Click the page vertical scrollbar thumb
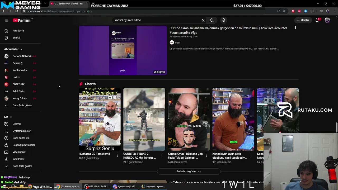The height and width of the screenshot is (190, 338). pyautogui.click(x=336, y=127)
